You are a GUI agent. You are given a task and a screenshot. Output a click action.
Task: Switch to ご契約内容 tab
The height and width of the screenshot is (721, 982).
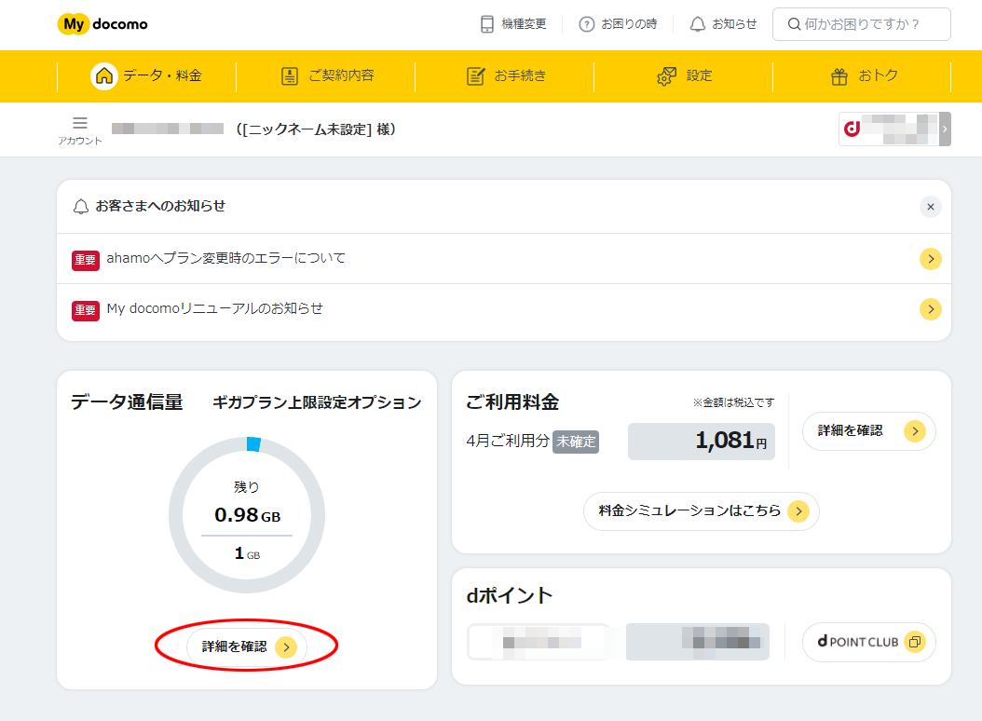[x=326, y=76]
